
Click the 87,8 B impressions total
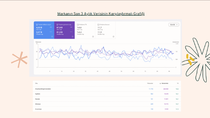point(60,28)
